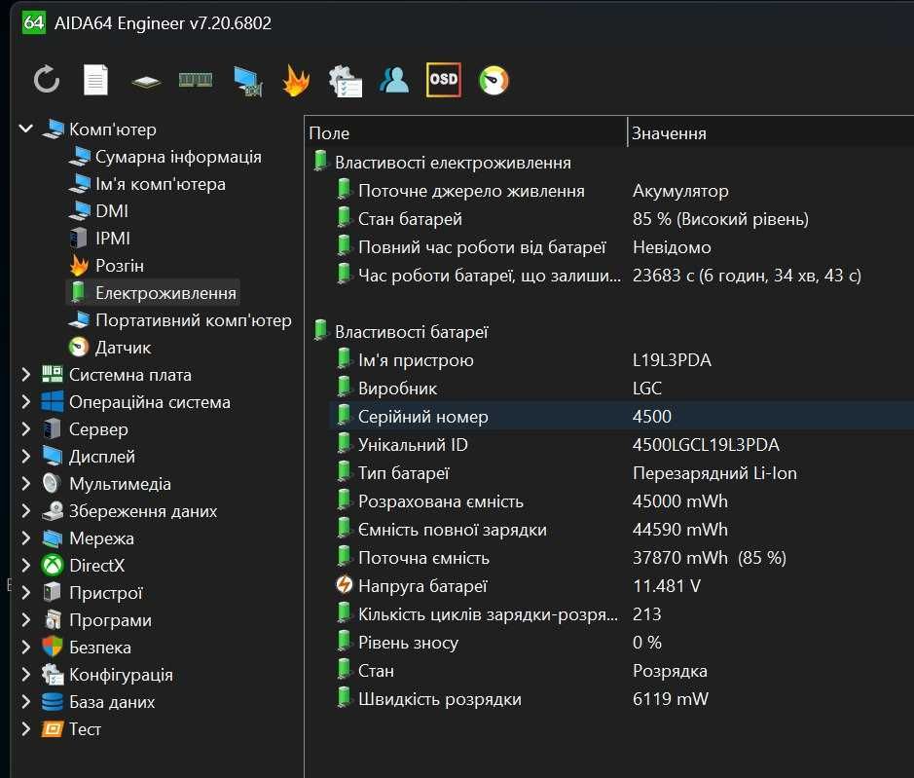Click the motherboard chip toolbar icon
914x778 pixels.
point(146,81)
